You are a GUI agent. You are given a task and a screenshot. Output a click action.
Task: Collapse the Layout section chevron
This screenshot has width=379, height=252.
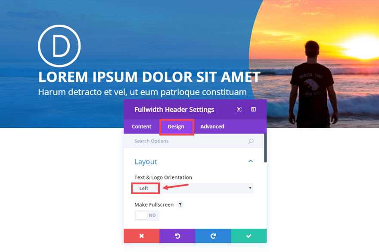251,161
